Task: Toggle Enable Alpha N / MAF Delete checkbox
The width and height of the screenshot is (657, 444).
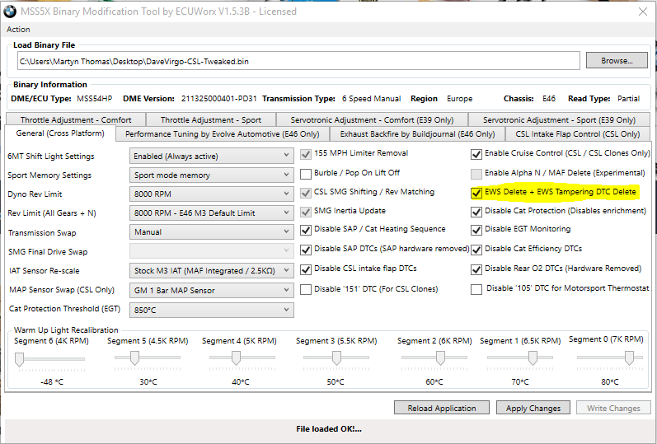Action: click(x=476, y=174)
